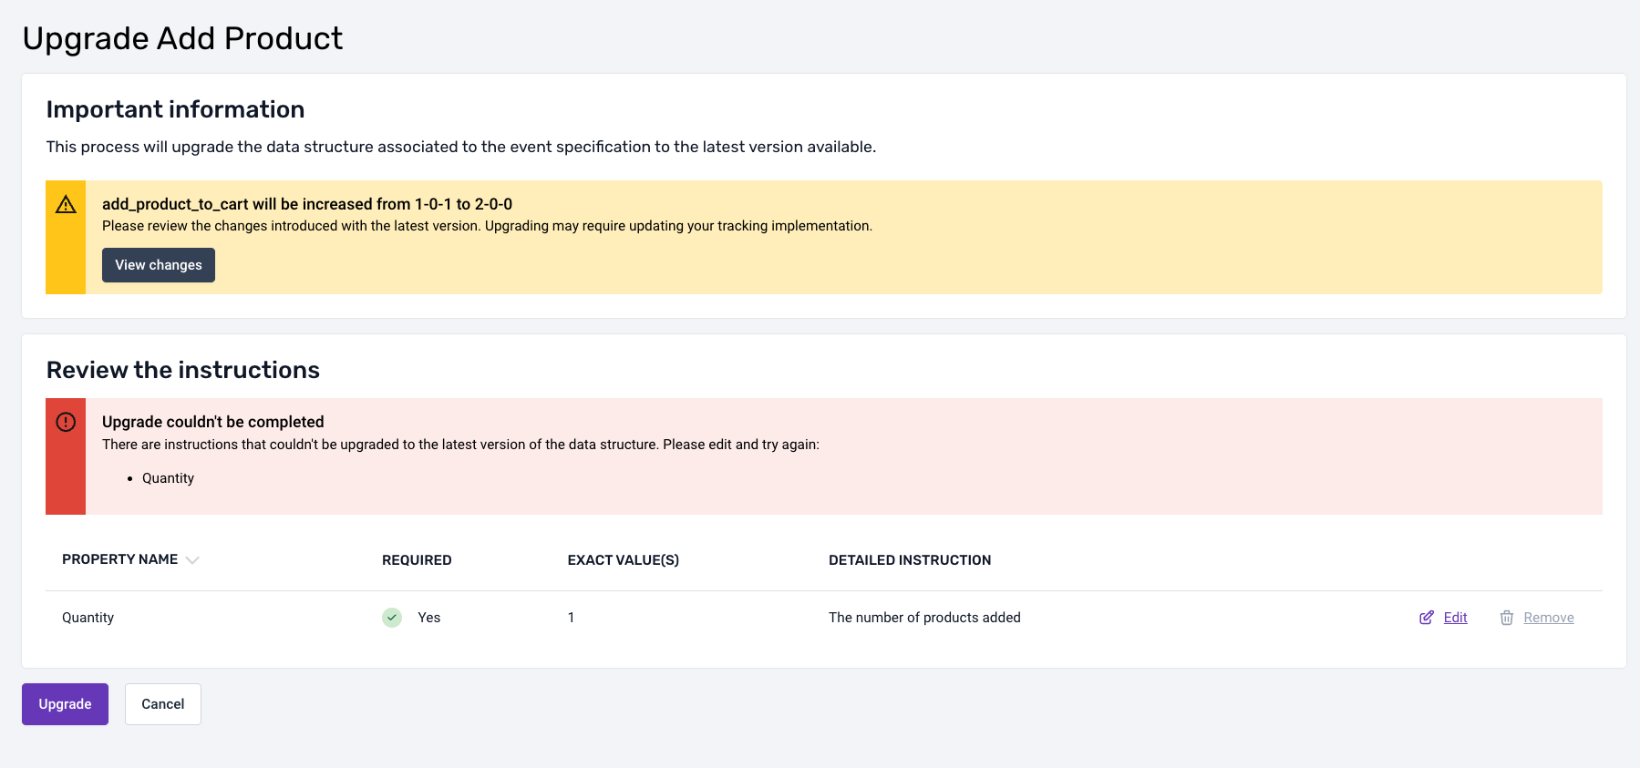Click the 'Upgrade couldn't be completed' title

coord(212,422)
